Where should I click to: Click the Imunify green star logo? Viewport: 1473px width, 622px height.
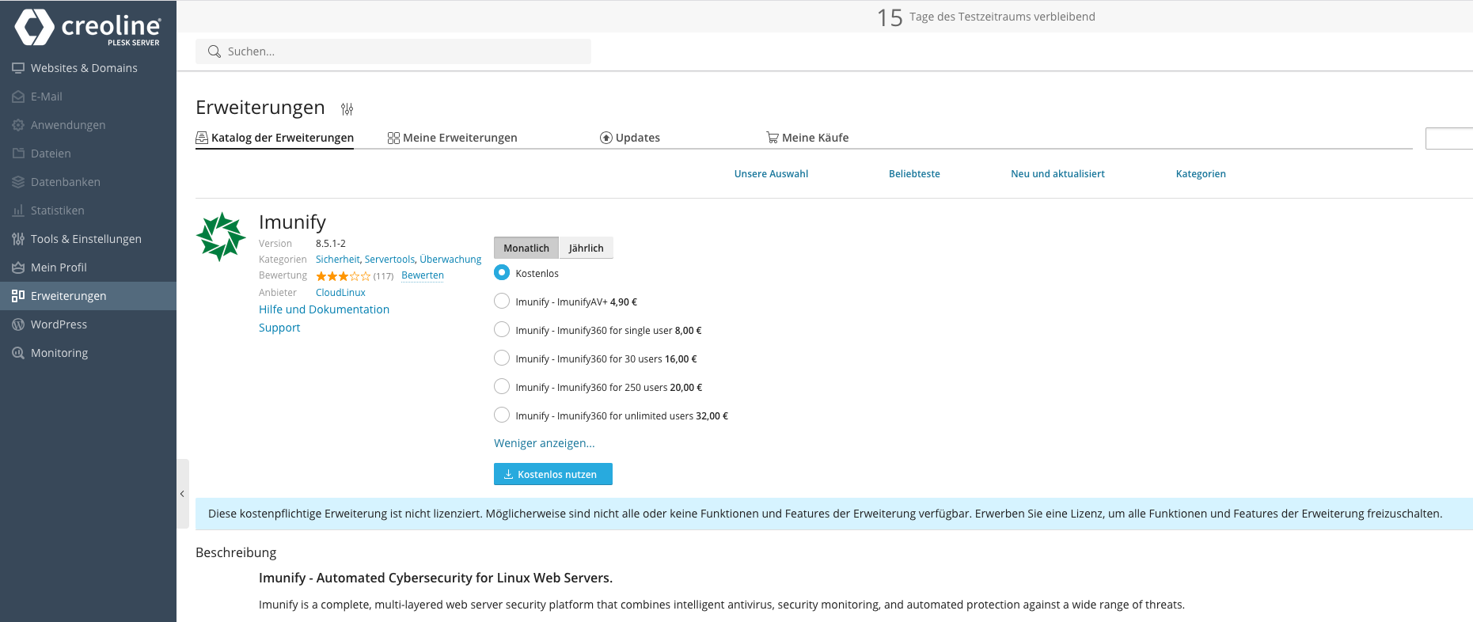coord(221,237)
